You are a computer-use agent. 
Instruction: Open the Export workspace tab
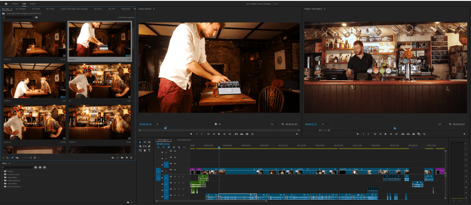(33, 4)
